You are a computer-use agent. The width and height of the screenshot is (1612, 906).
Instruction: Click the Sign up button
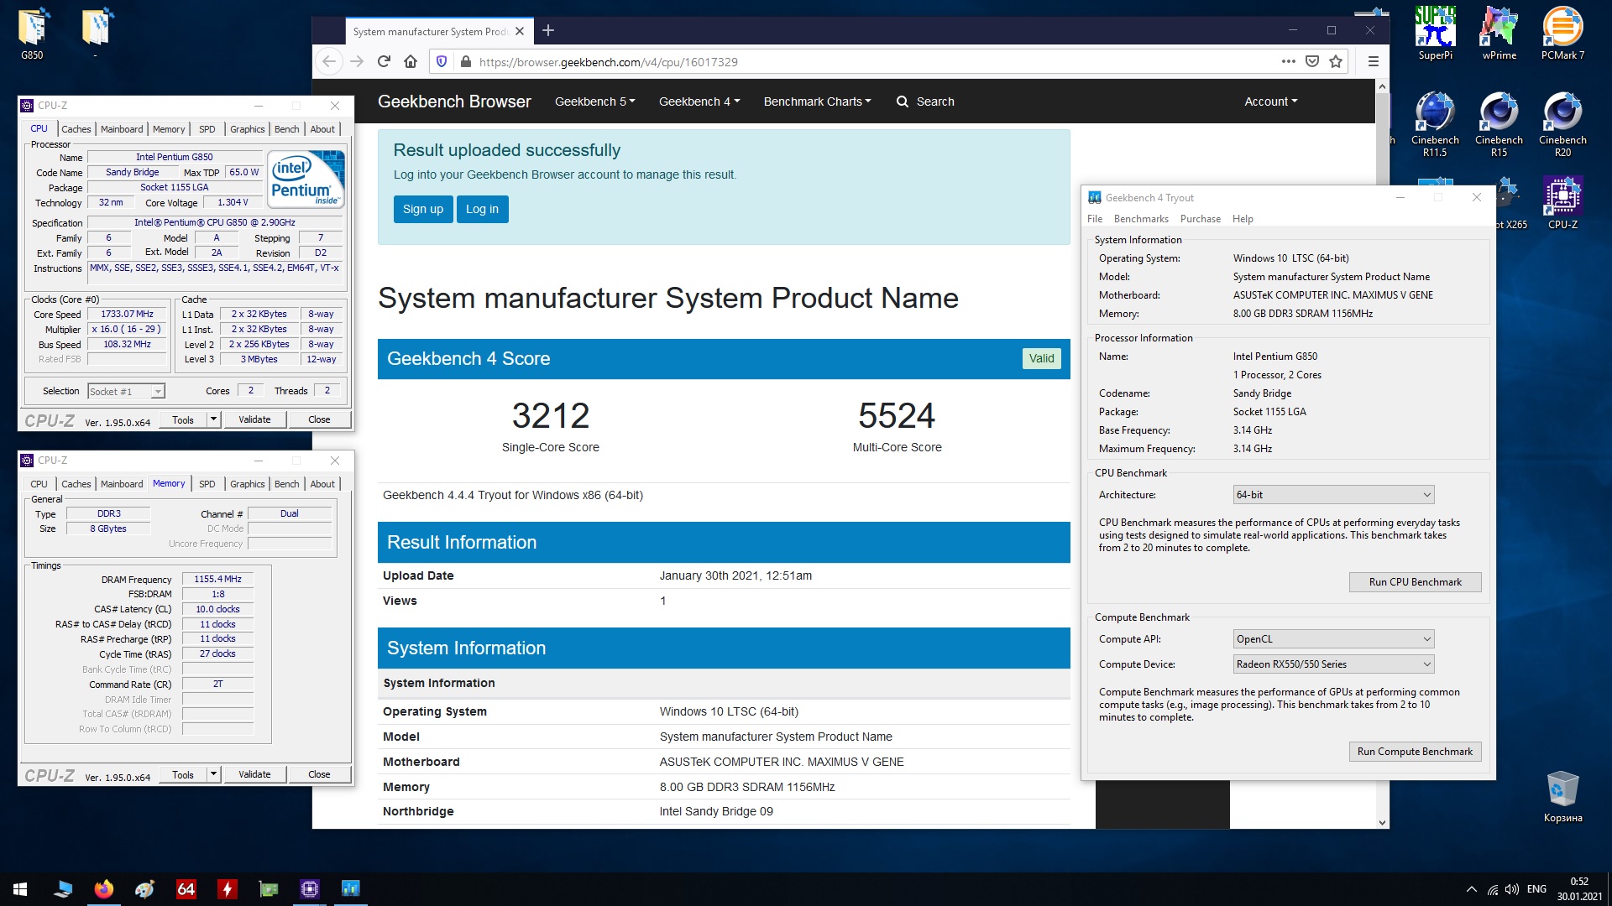(x=423, y=210)
